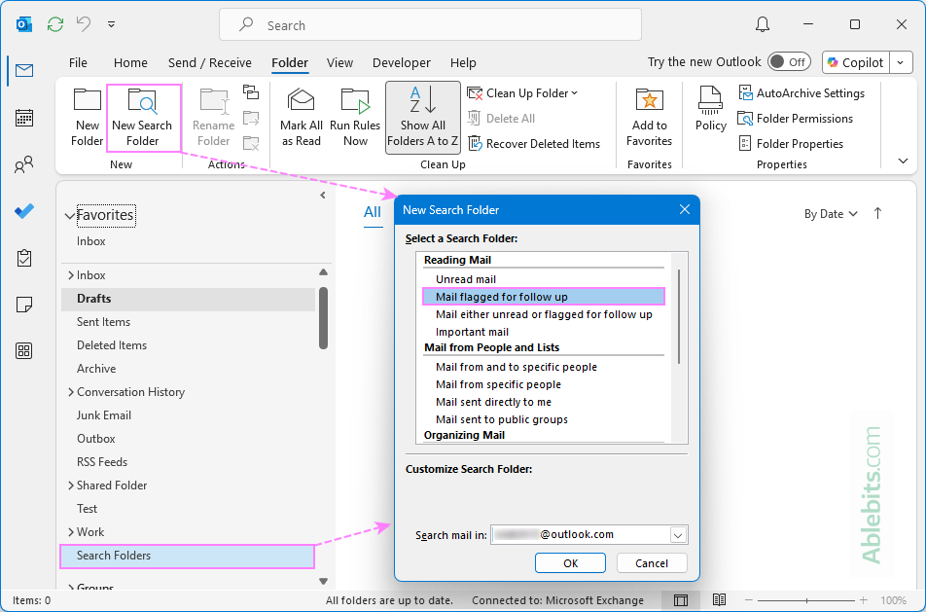Open the By Date sort dropdown

tap(831, 214)
